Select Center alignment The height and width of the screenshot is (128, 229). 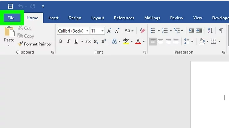pyautogui.click(x=161, y=42)
